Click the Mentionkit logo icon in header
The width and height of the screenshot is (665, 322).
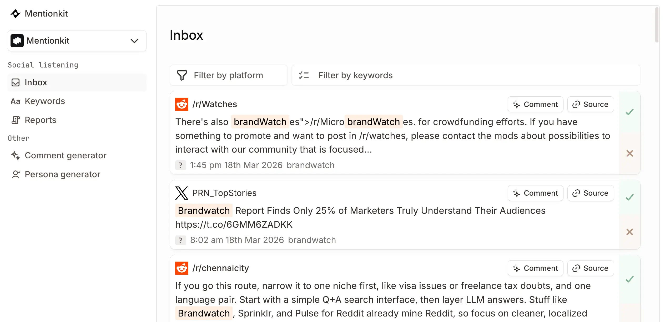(16, 14)
